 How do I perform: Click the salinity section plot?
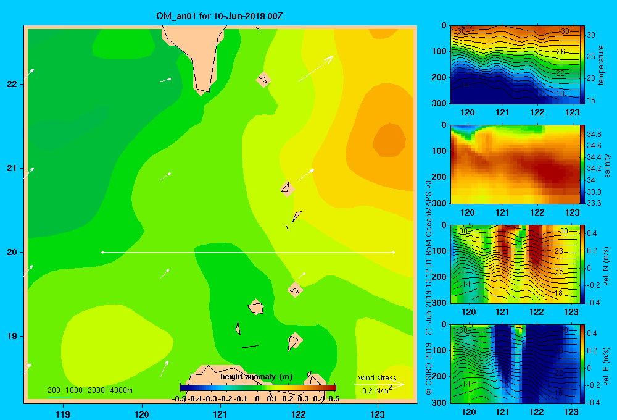pyautogui.click(x=515, y=164)
